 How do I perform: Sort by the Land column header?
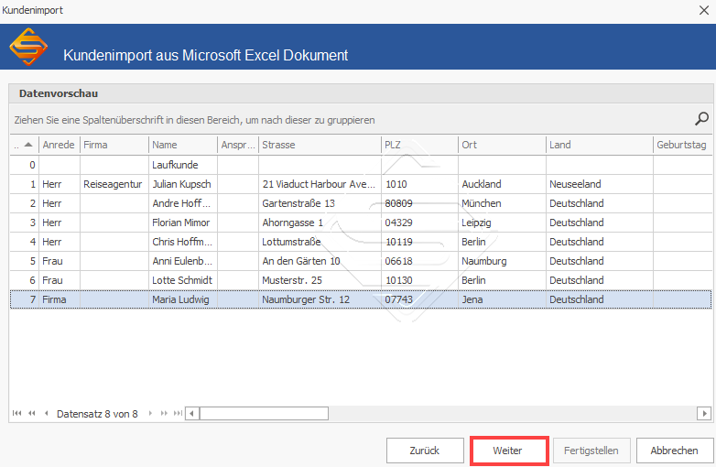click(600, 146)
